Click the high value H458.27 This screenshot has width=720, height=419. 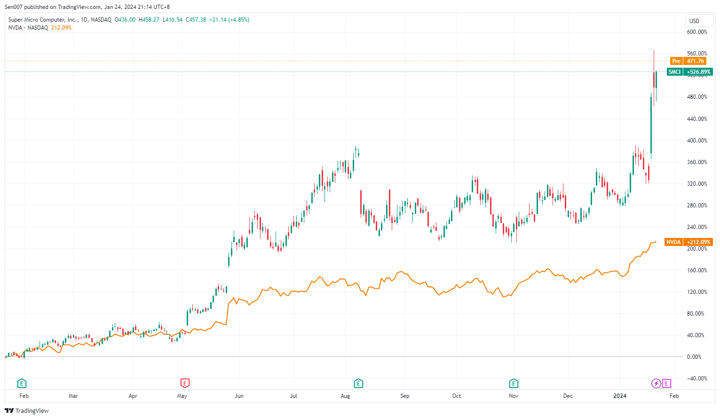click(x=149, y=20)
